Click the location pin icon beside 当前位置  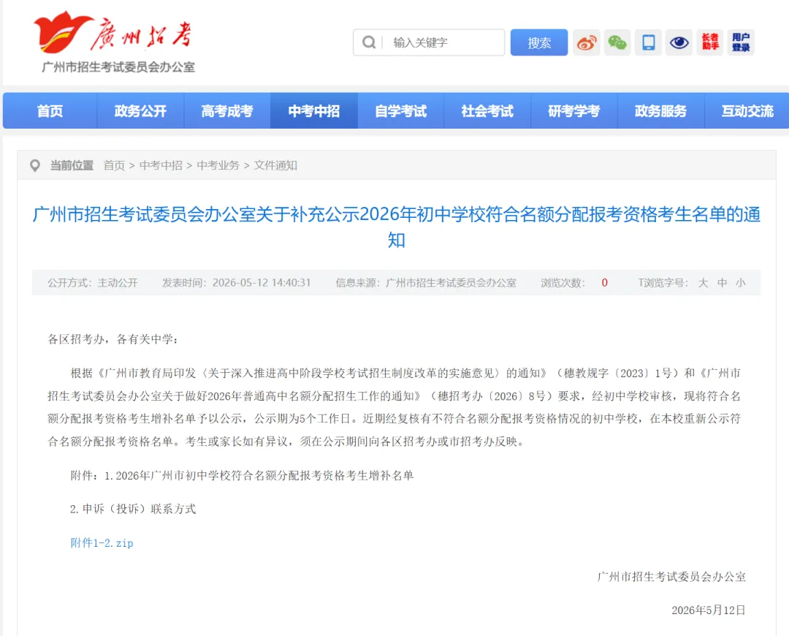click(x=35, y=166)
